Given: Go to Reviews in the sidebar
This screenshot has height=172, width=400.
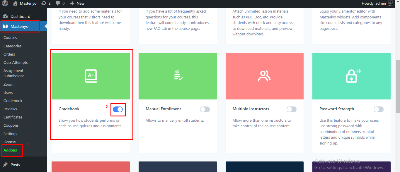Looking at the screenshot, I should pos(10,109).
